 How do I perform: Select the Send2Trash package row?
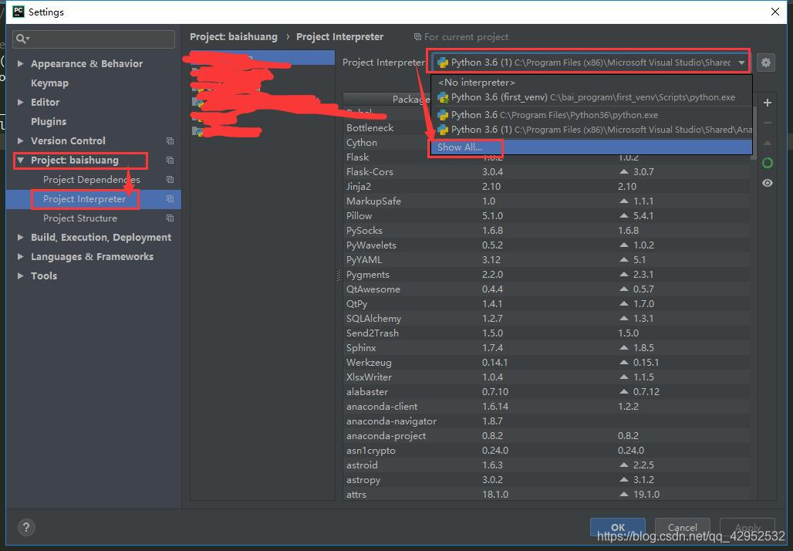[x=546, y=333]
